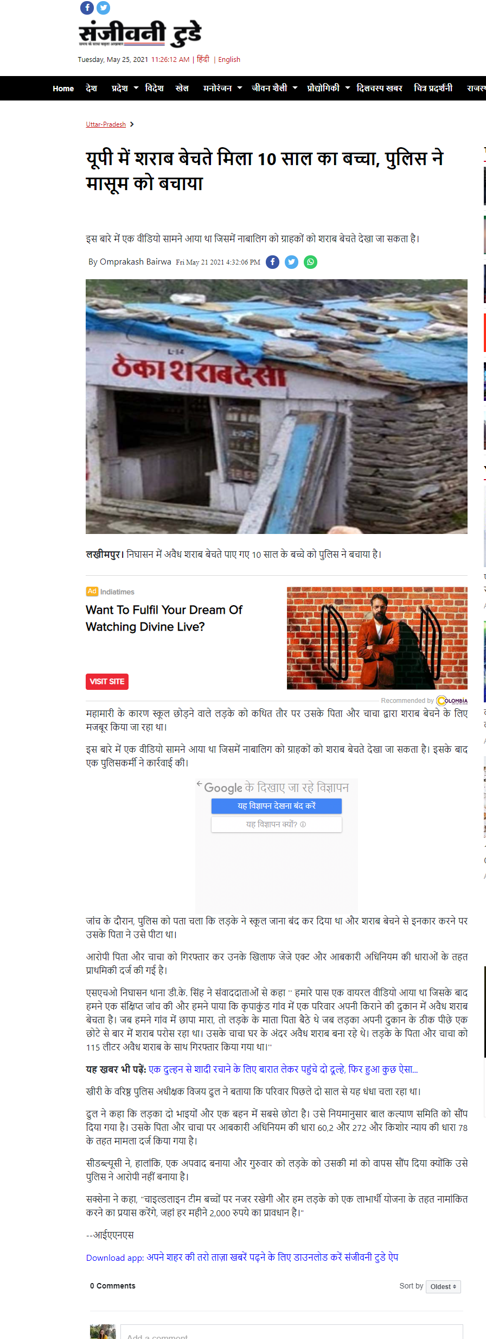
Task: Open the Twitter icon above the logo
Action: click(x=104, y=8)
